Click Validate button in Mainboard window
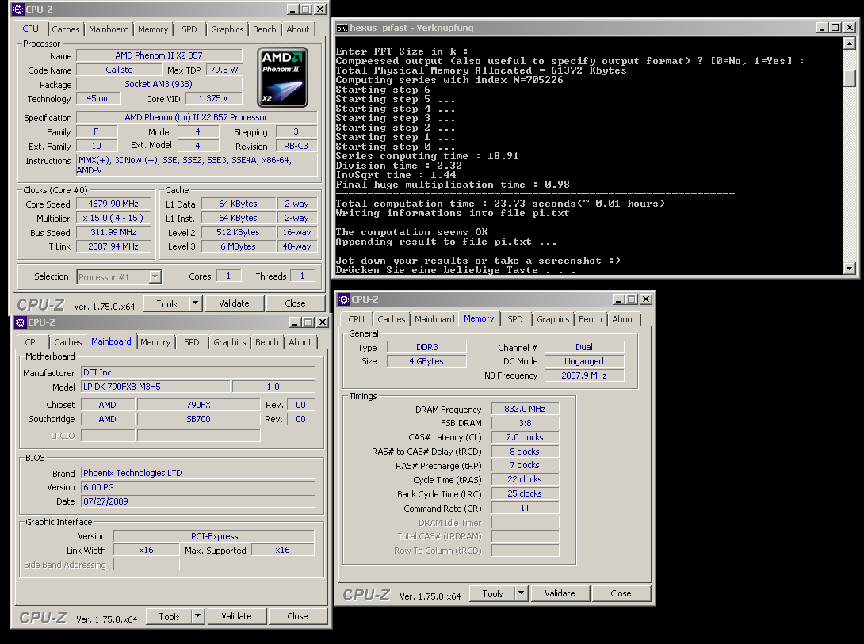The height and width of the screenshot is (644, 864). tap(236, 616)
